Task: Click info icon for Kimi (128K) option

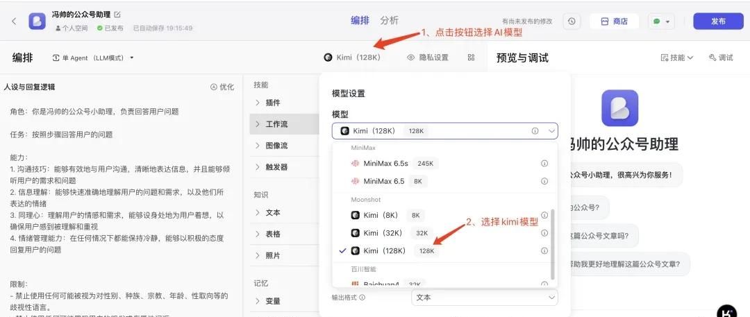Action: pos(544,250)
